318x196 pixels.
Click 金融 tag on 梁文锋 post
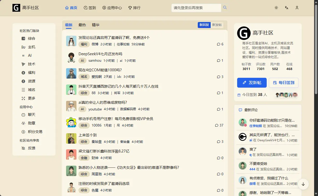[x=84, y=158]
